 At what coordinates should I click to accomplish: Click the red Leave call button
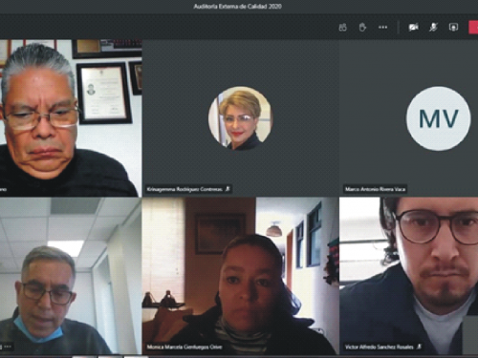pyautogui.click(x=473, y=28)
